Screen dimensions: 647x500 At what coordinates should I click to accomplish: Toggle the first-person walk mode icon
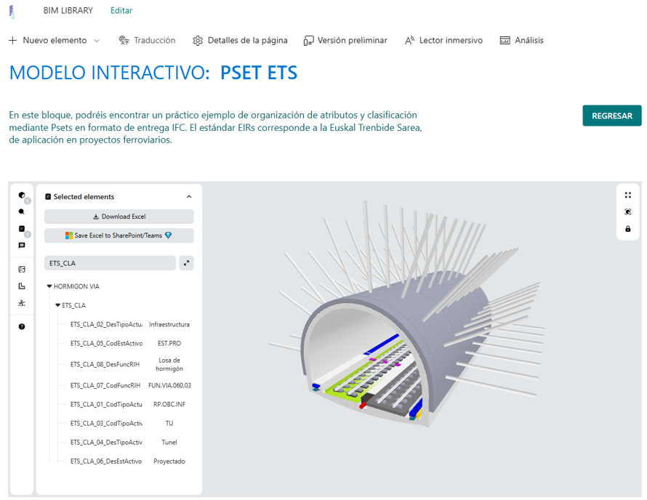click(22, 303)
